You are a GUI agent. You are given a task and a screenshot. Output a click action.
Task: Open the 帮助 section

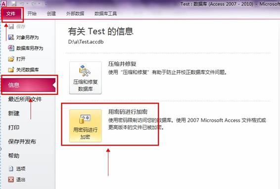pos(13,155)
